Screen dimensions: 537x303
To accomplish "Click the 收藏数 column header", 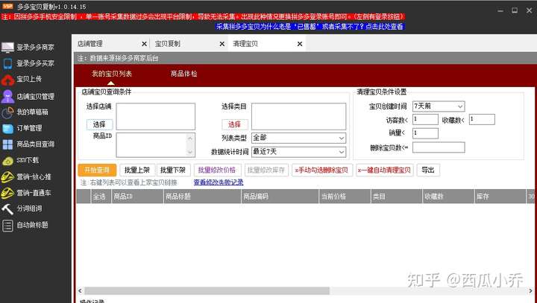I will point(448,197).
